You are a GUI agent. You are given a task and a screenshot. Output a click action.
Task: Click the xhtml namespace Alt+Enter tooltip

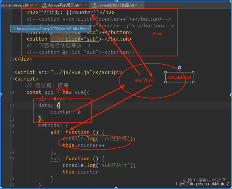pyautogui.click(x=50, y=29)
